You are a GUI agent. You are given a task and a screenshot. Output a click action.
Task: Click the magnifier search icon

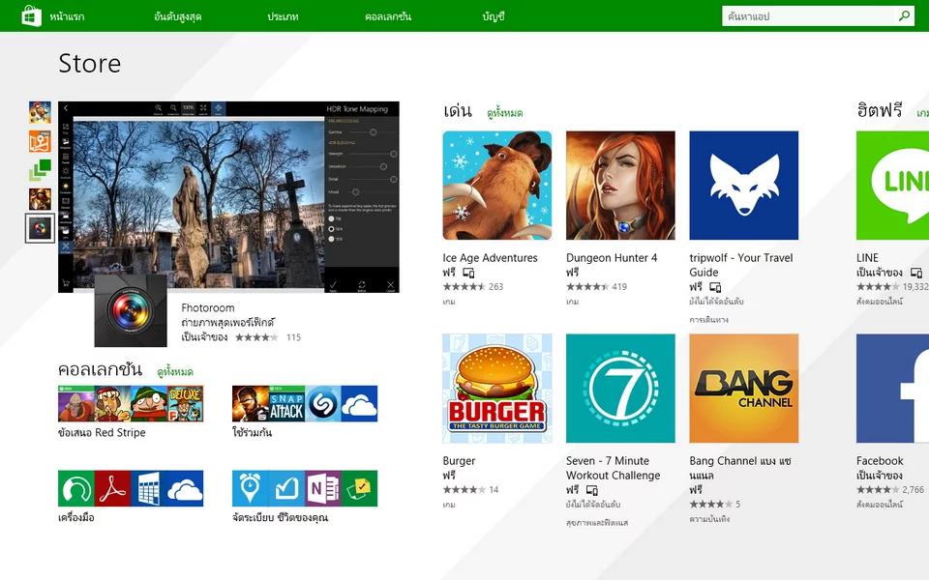(904, 16)
